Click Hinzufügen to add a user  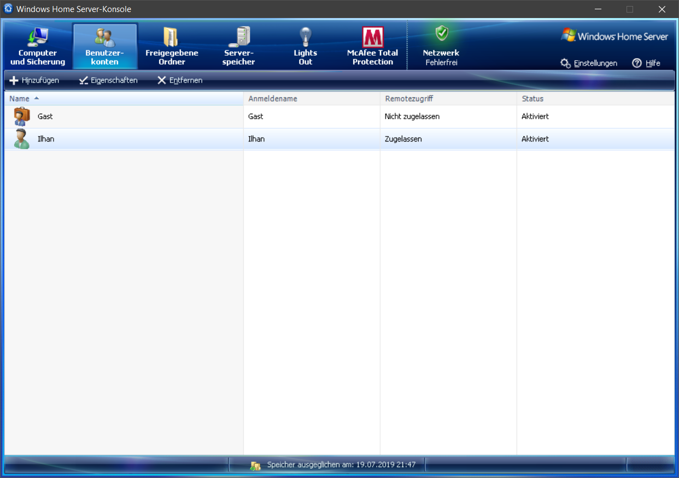34,80
